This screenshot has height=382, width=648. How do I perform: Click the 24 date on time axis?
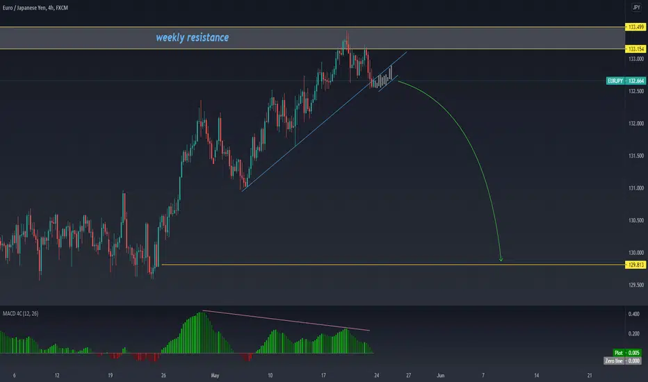(376, 375)
